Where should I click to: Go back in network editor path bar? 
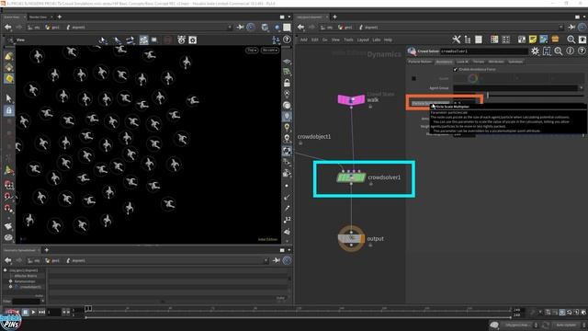[300, 27]
